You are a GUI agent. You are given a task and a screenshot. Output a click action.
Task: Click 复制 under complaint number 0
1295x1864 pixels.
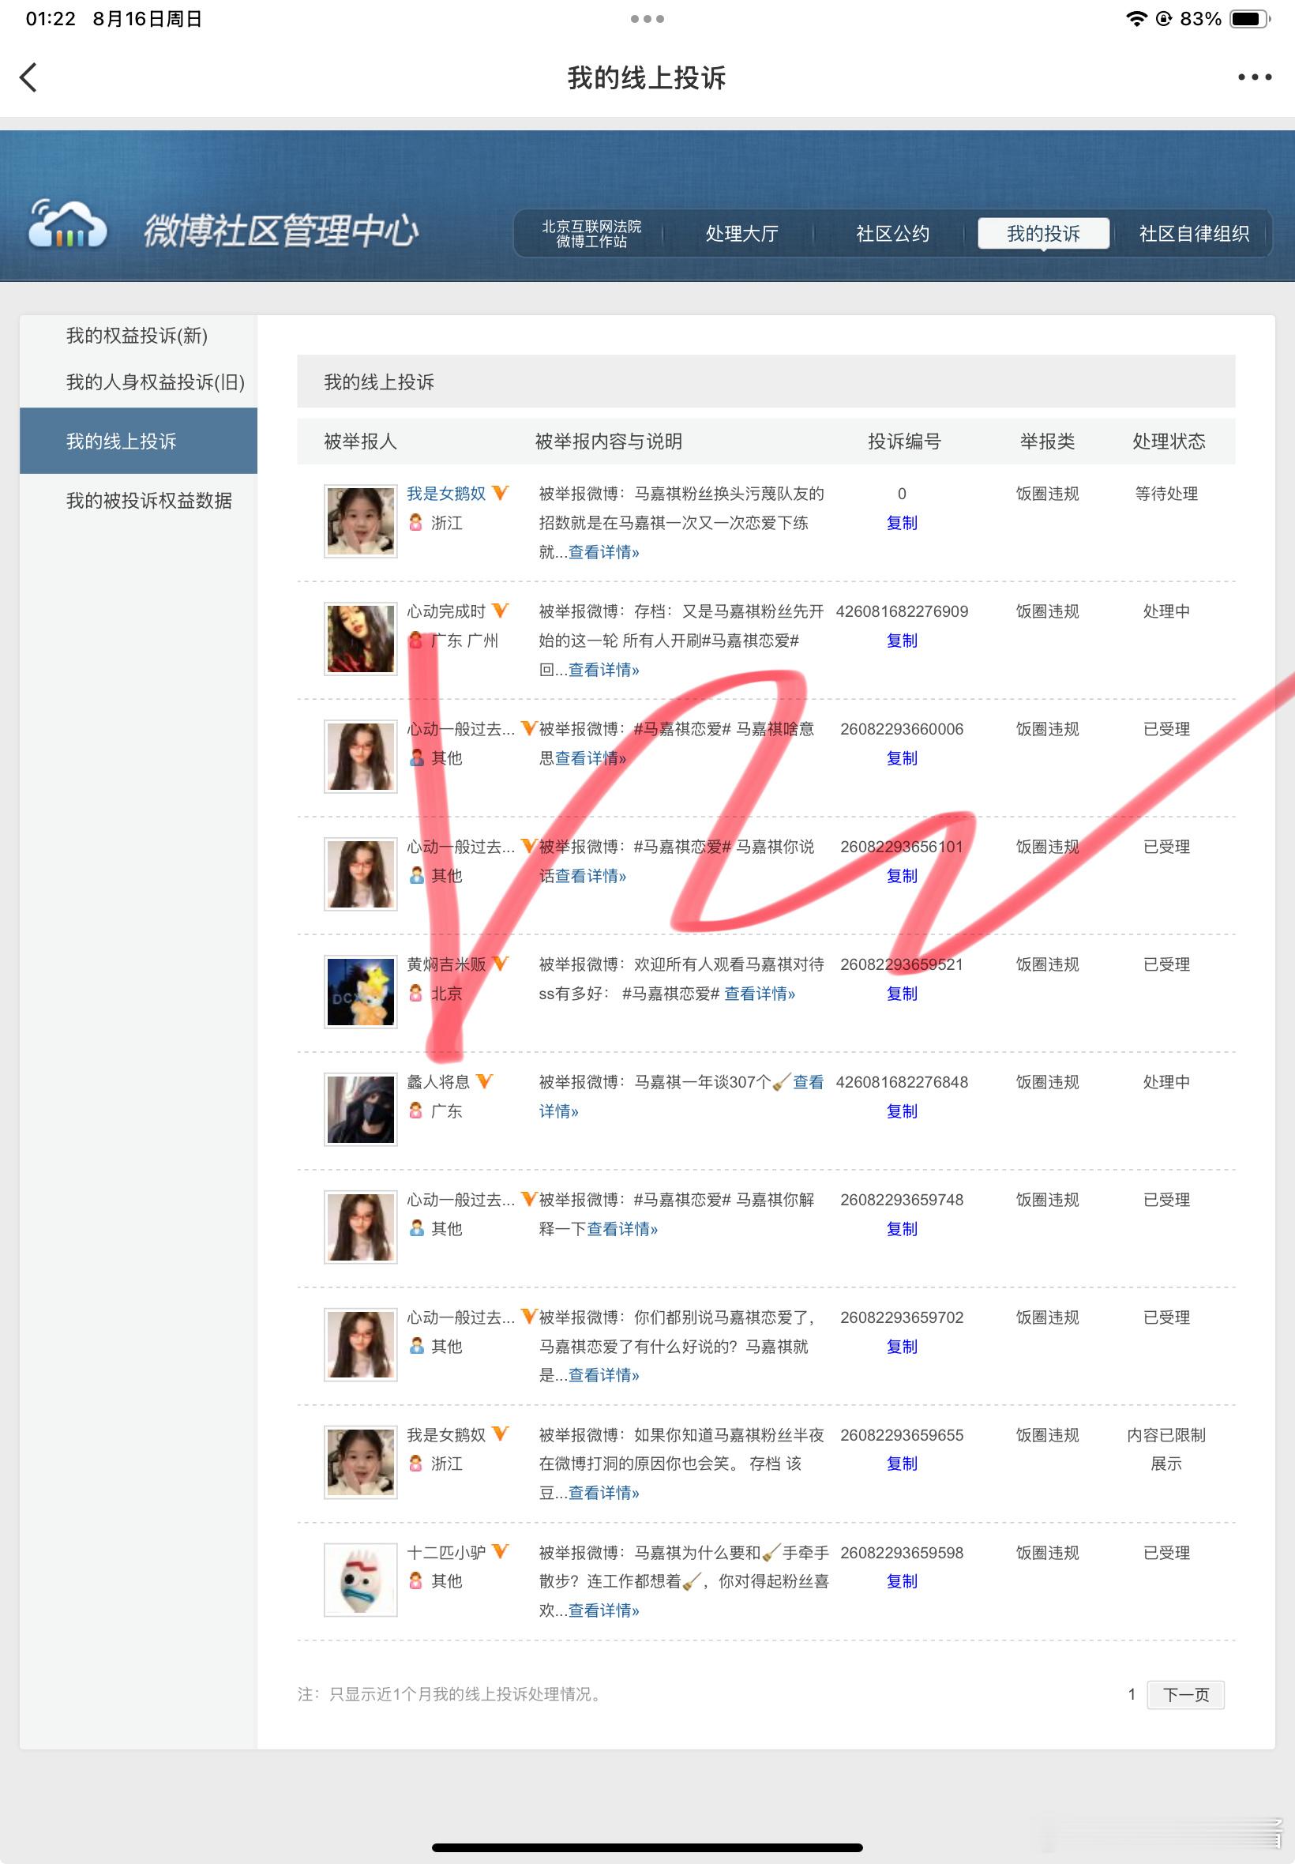[902, 523]
